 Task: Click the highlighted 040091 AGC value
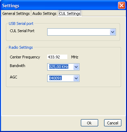point(56,78)
